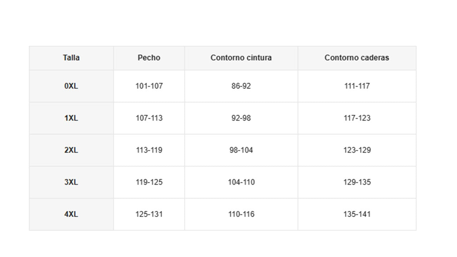457x257 pixels.
Task: Click the hip value 135-141
Action: click(x=357, y=214)
